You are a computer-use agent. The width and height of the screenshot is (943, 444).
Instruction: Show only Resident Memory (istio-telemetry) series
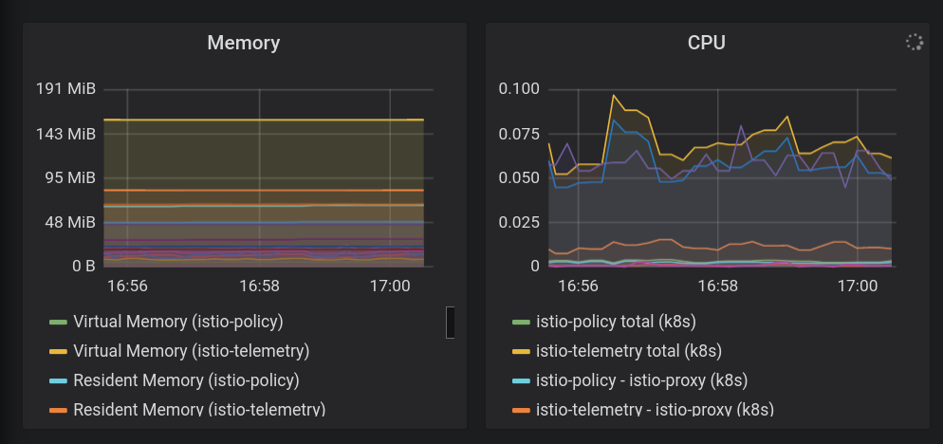(199, 410)
